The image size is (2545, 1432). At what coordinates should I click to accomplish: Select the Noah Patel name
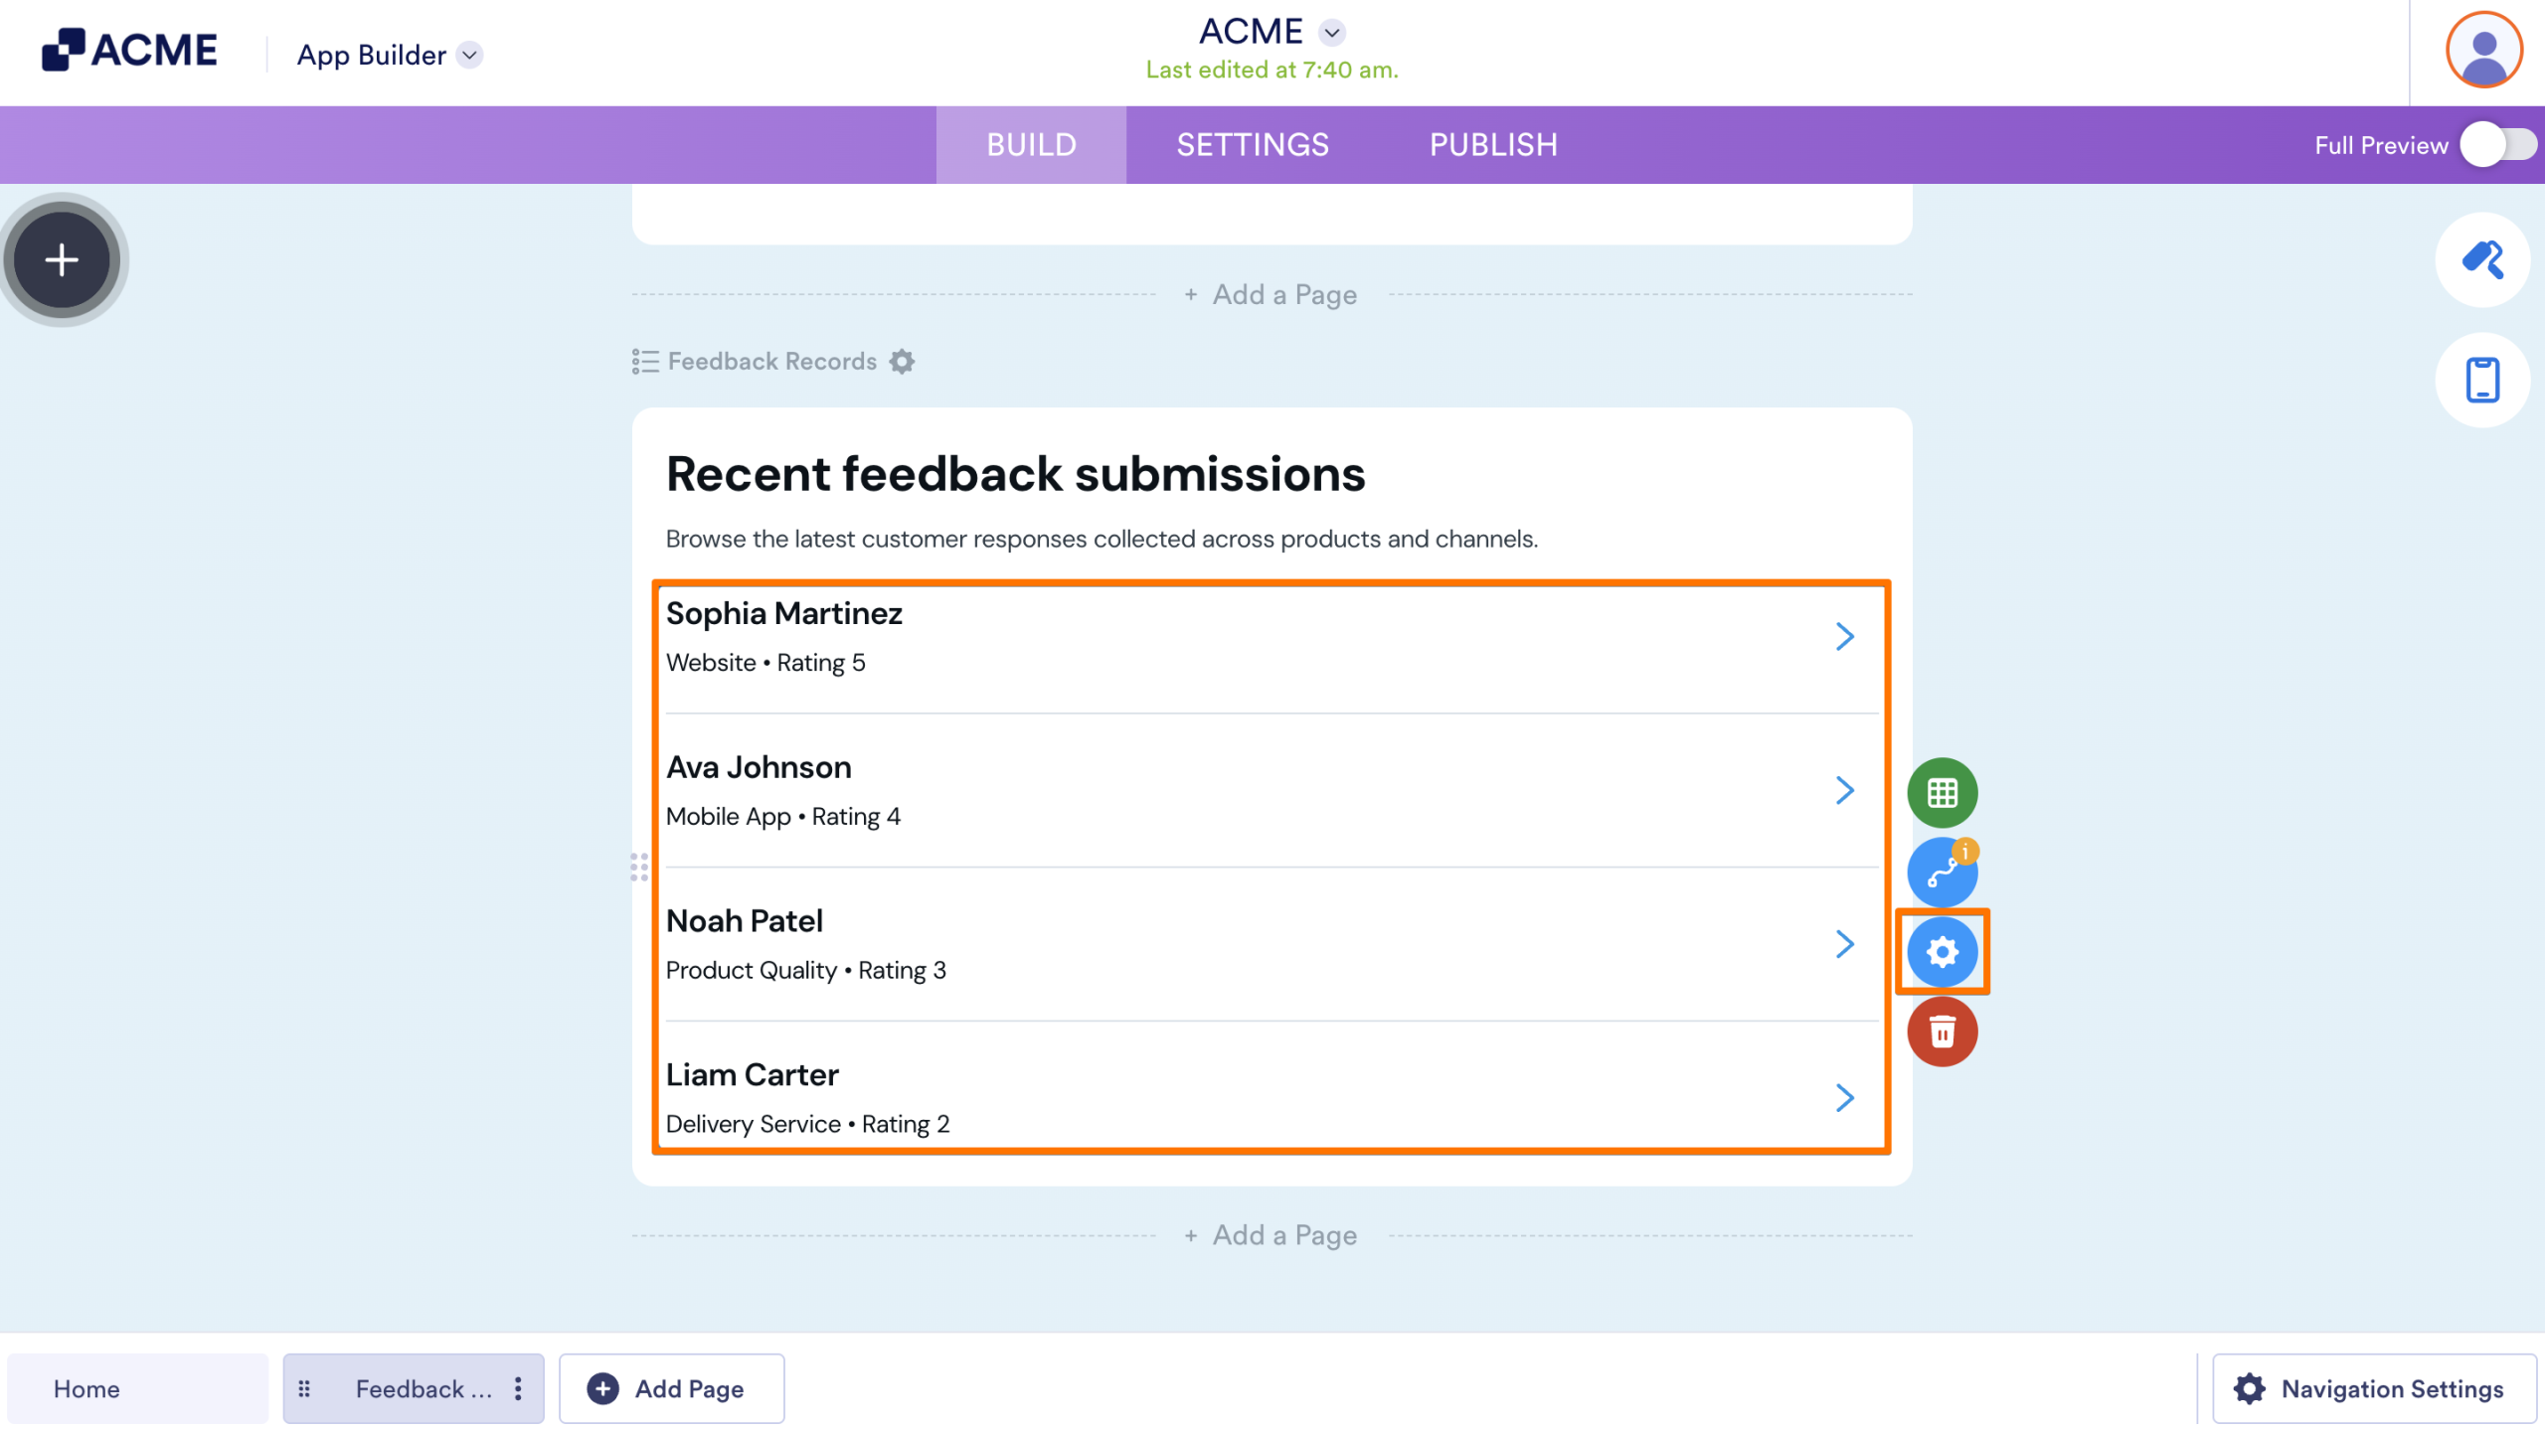click(x=744, y=921)
